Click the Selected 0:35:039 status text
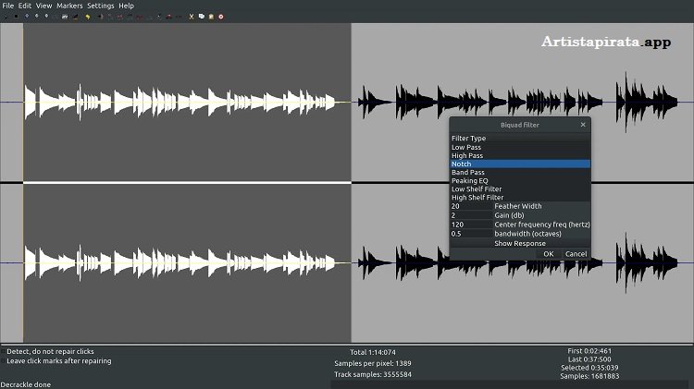 pyautogui.click(x=589, y=368)
